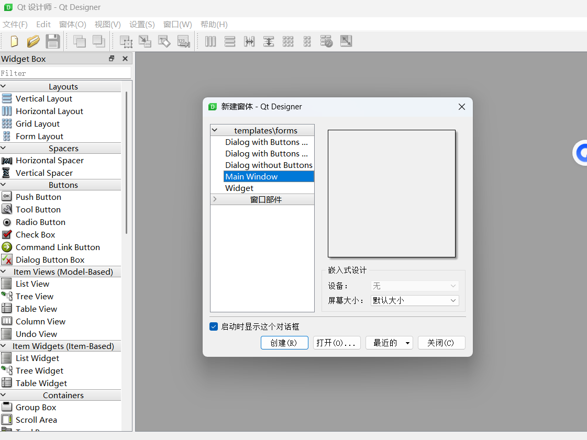Open the 窗体(O) menu
587x440 pixels.
coord(73,24)
